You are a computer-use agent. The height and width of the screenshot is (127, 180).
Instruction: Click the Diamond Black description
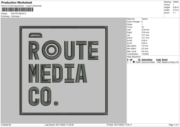click(x=148, y=62)
